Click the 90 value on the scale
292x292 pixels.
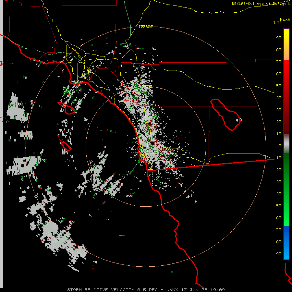[279, 38]
